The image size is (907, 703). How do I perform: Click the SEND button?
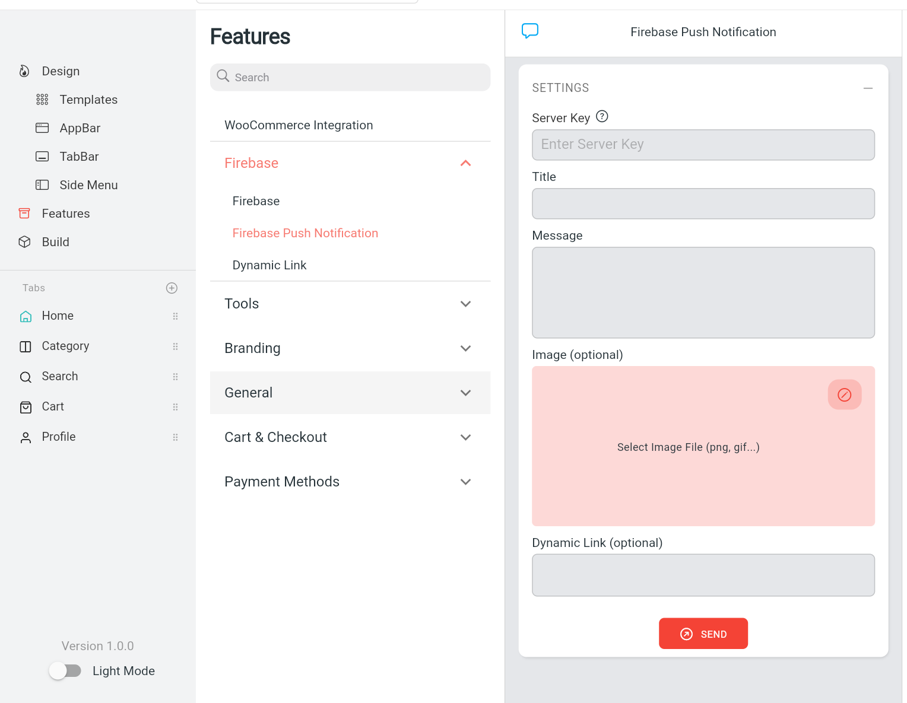click(703, 634)
